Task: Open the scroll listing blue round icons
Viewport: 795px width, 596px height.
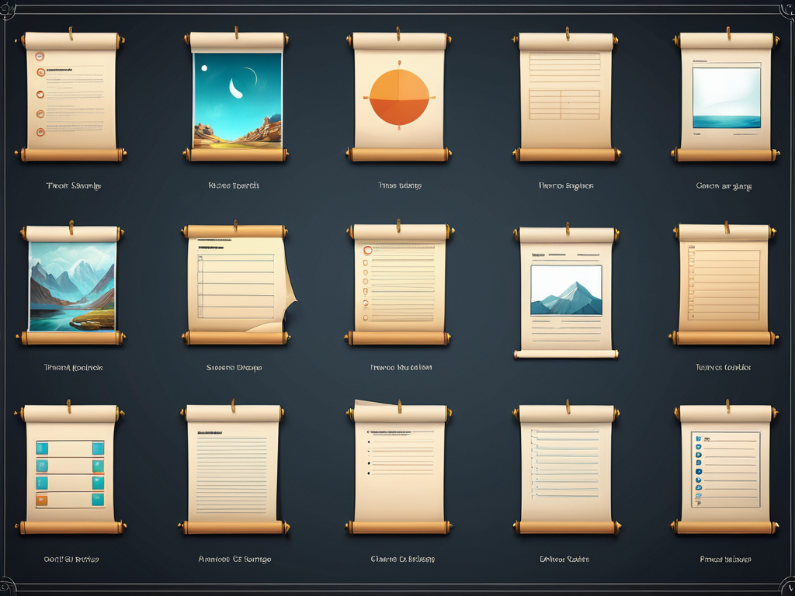Action: point(726,470)
